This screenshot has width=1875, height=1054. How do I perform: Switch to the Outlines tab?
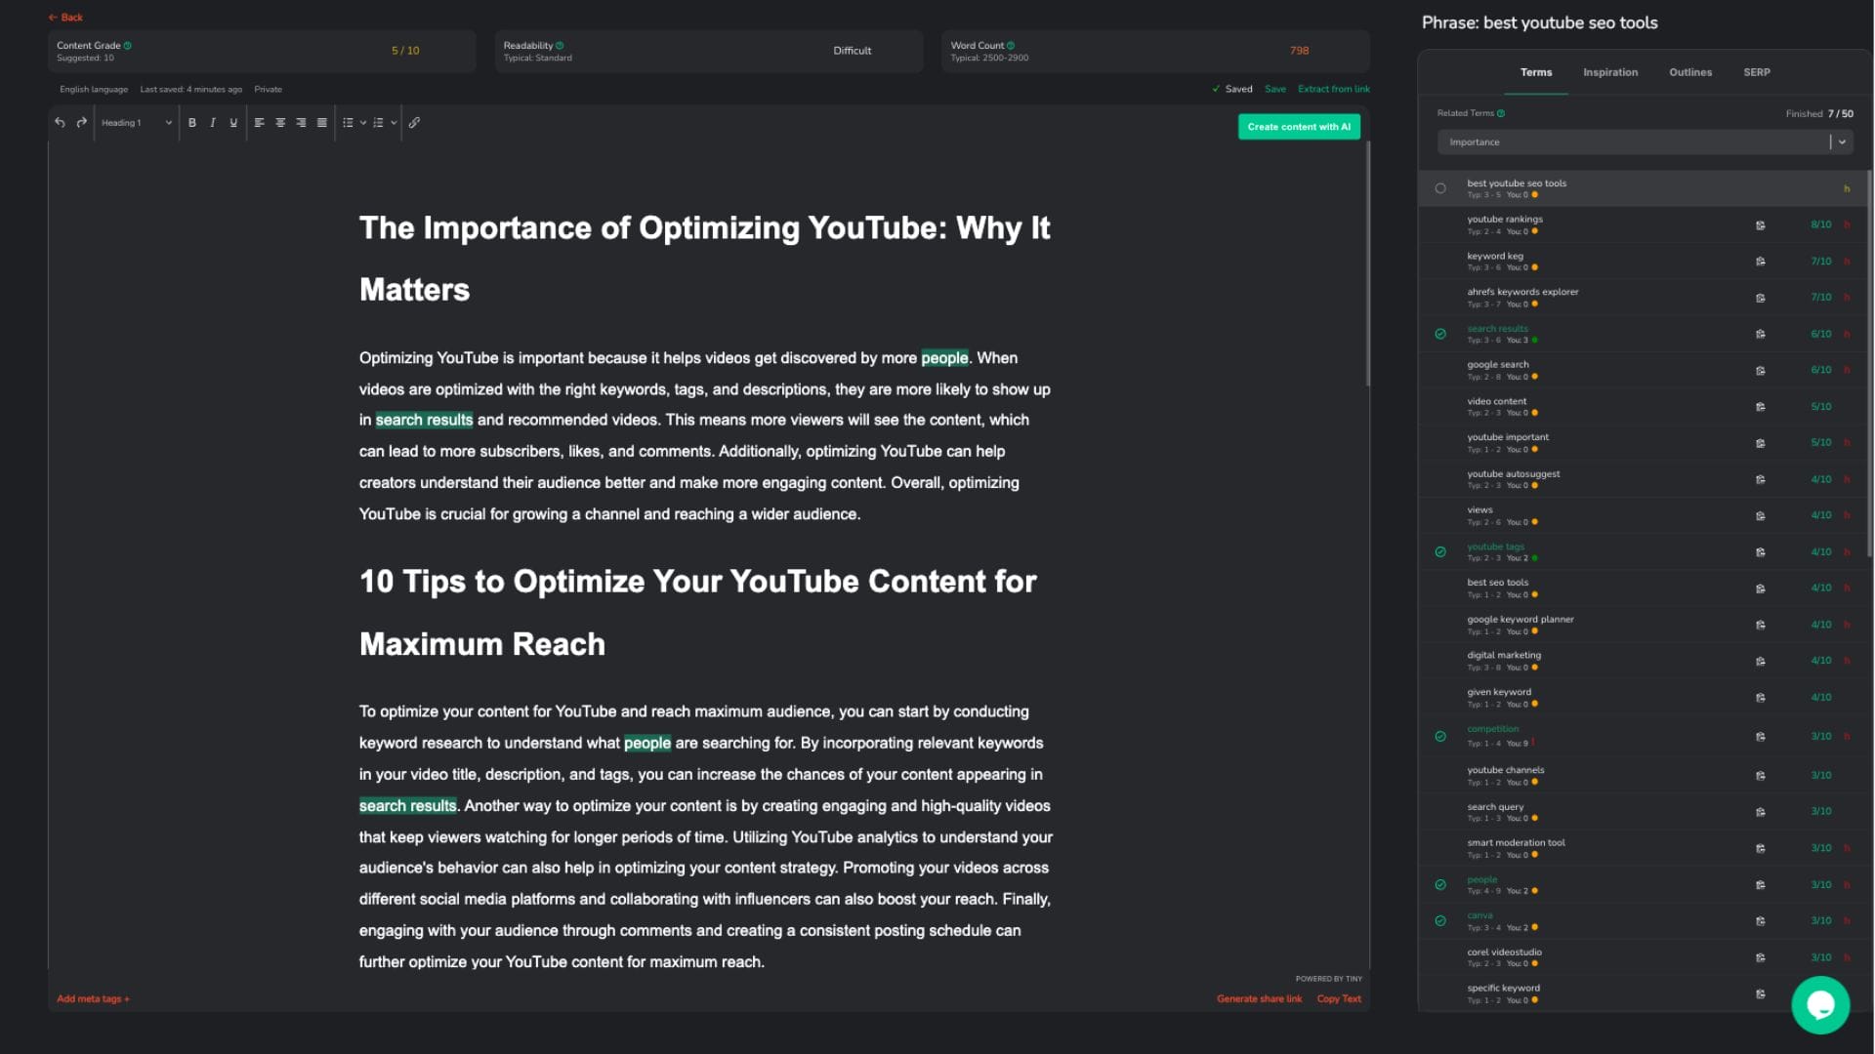[1689, 72]
